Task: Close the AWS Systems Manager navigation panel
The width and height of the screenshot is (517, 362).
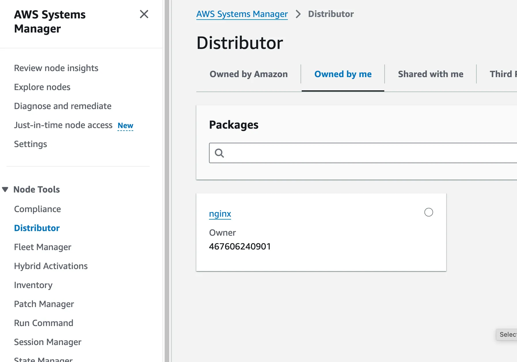Action: pos(144,14)
